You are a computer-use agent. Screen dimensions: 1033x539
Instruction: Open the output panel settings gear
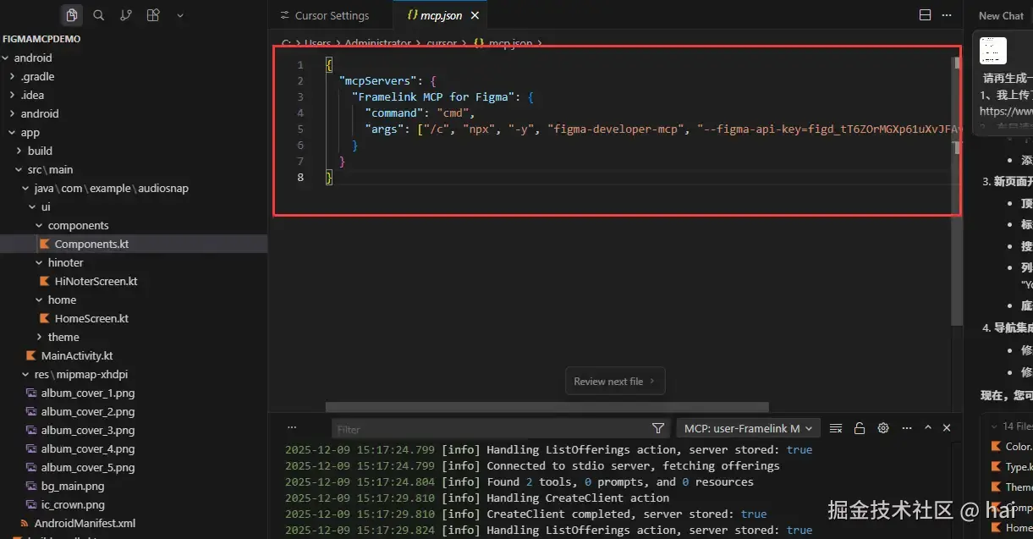click(883, 428)
